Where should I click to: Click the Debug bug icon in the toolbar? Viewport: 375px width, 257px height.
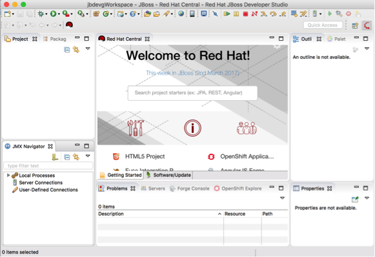point(41,14)
